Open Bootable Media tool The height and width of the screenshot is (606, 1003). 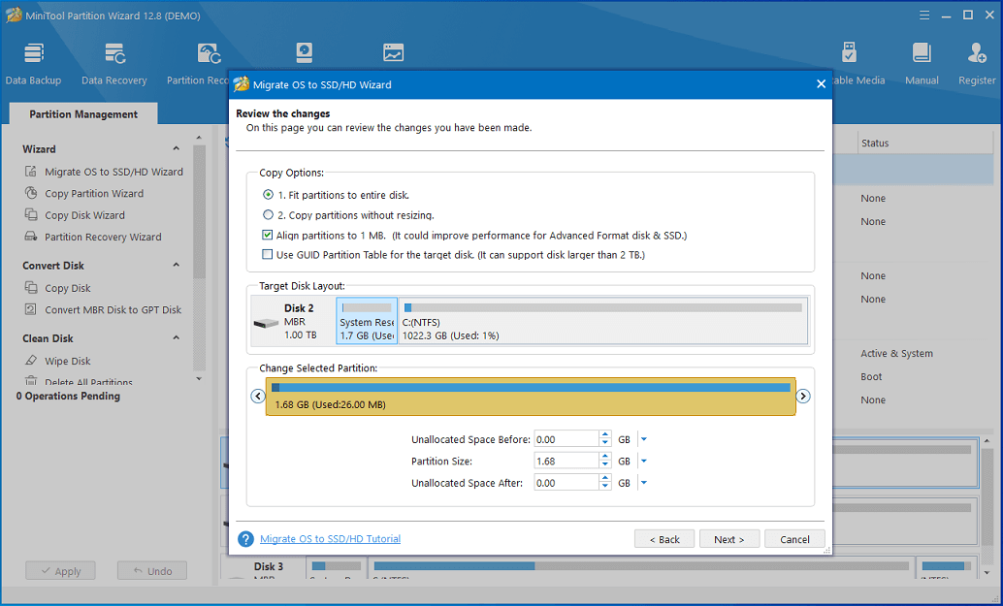(850, 63)
